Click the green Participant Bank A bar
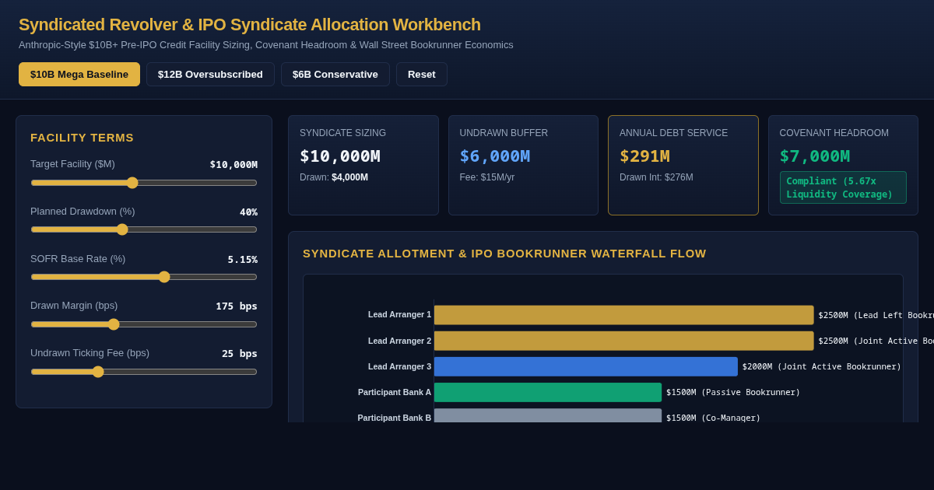Image resolution: width=934 pixels, height=490 pixels. point(548,392)
